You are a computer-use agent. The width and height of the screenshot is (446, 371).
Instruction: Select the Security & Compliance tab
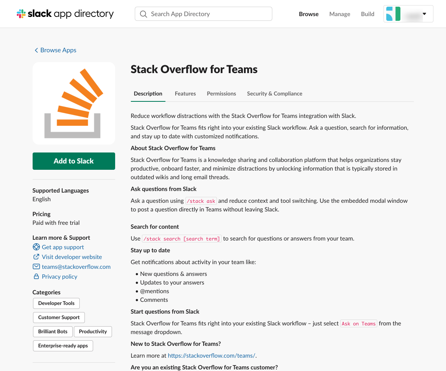274,94
